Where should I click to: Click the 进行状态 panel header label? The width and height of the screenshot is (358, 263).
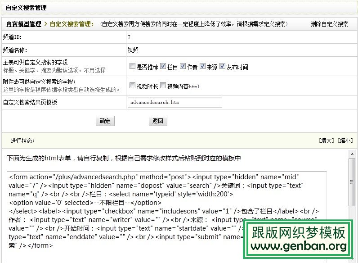tap(23, 141)
